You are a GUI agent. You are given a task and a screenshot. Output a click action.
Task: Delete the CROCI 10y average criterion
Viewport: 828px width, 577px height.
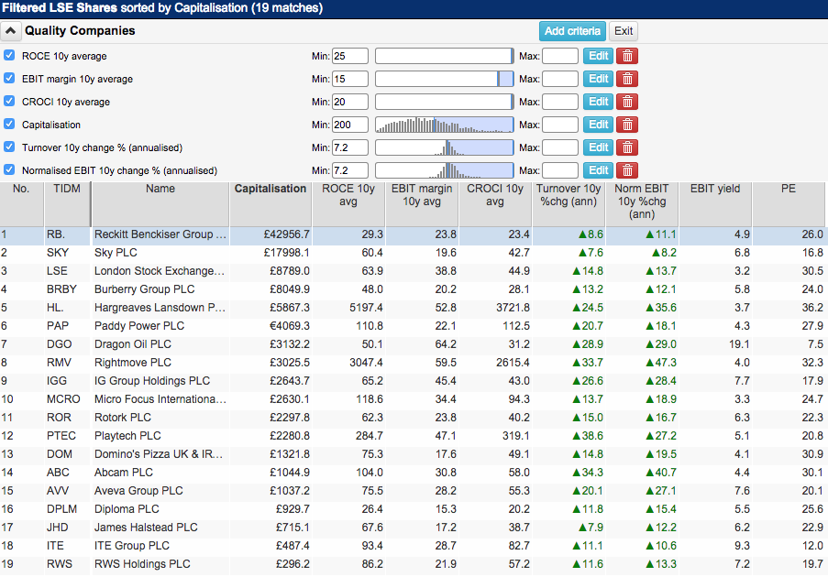[627, 102]
